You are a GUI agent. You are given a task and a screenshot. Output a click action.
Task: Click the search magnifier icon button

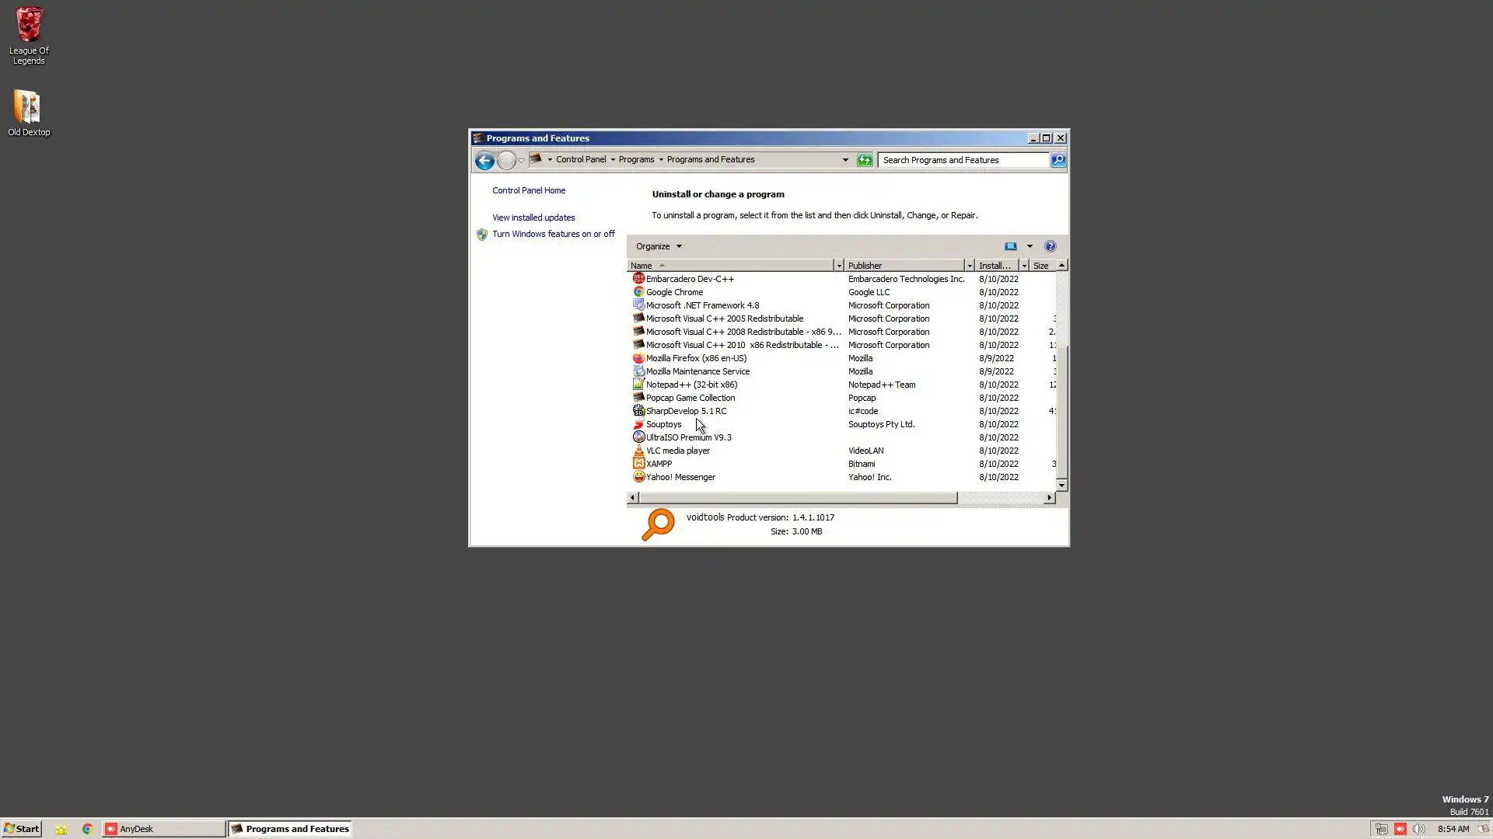[x=1058, y=160]
